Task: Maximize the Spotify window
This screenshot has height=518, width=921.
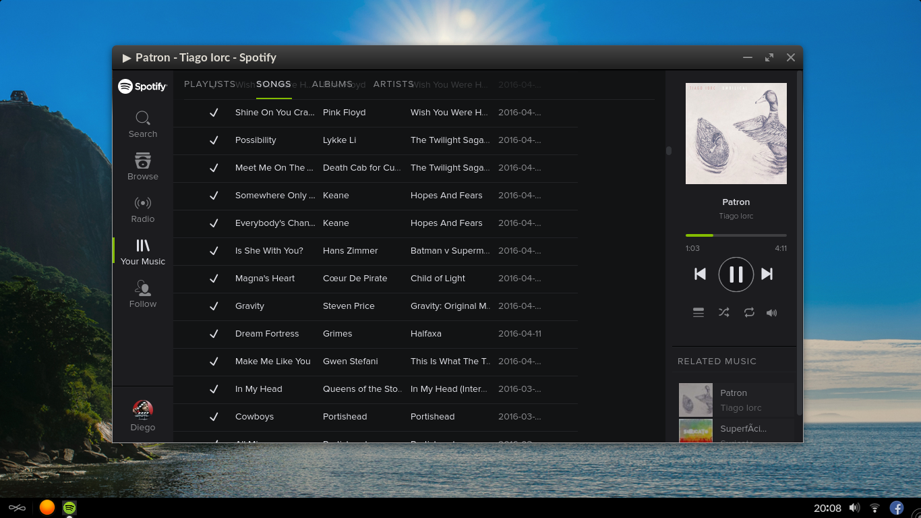Action: tap(769, 57)
